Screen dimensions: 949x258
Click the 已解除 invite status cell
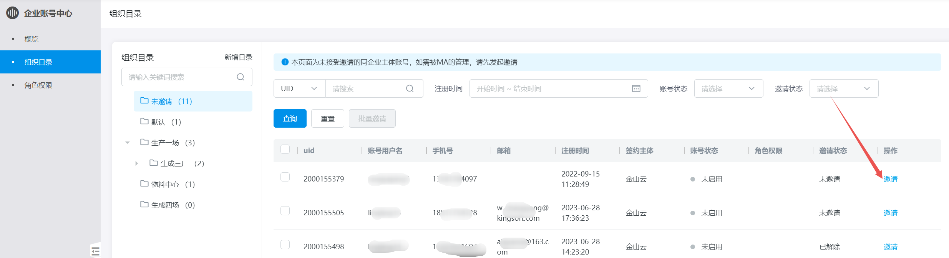830,246
